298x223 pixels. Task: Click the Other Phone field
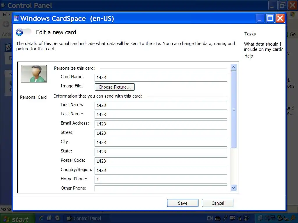click(x=161, y=188)
